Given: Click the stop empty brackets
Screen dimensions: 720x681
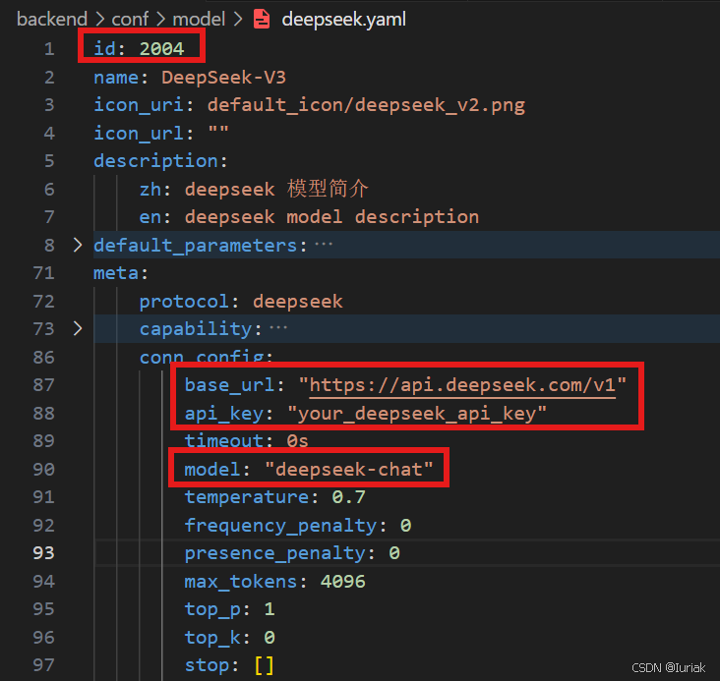Looking at the screenshot, I should (264, 665).
